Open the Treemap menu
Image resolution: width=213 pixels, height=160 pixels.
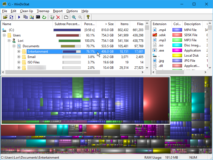click(43, 11)
